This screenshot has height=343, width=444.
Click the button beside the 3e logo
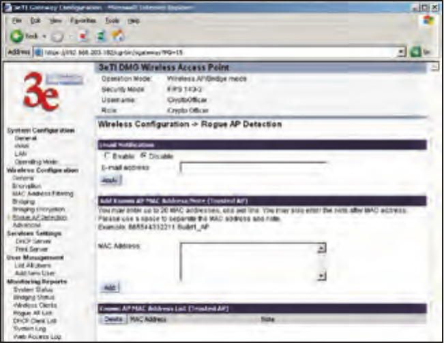65,79
